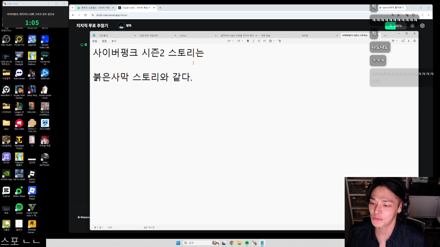This screenshot has width=440, height=247.
Task: Open Jump King desktop icon
Action: pos(32,91)
